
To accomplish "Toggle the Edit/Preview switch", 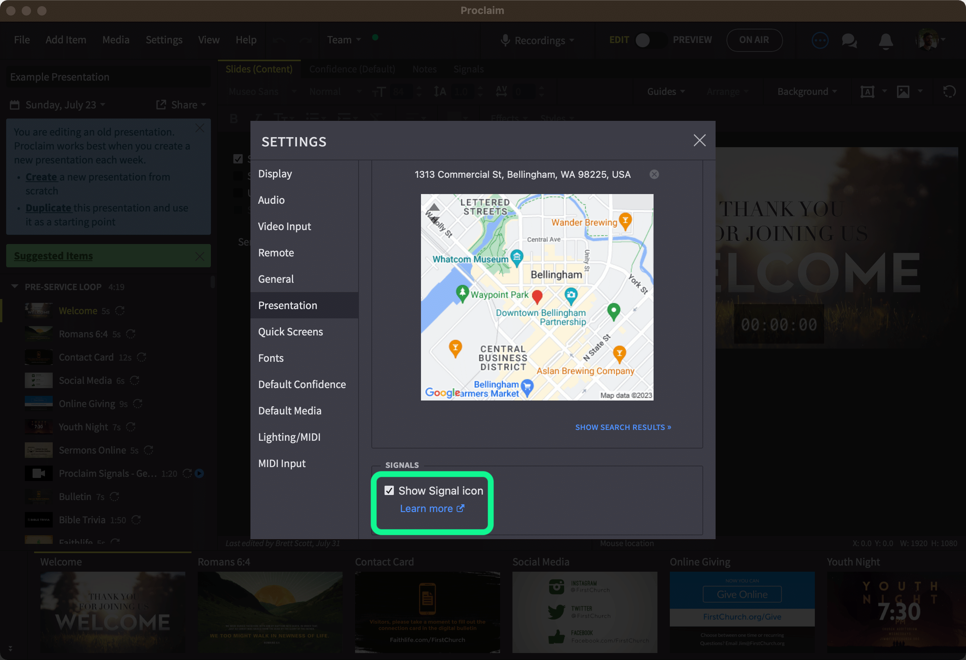I will tap(650, 40).
